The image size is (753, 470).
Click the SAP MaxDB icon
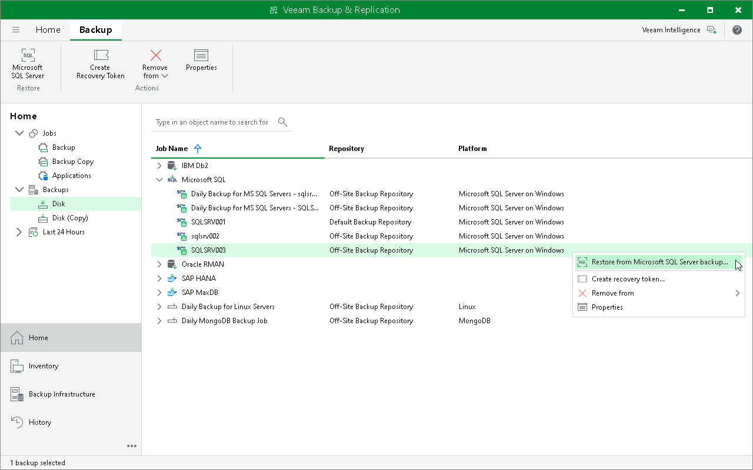172,293
